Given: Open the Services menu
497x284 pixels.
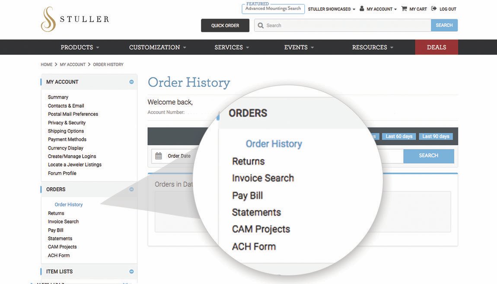Looking at the screenshot, I should click(232, 47).
